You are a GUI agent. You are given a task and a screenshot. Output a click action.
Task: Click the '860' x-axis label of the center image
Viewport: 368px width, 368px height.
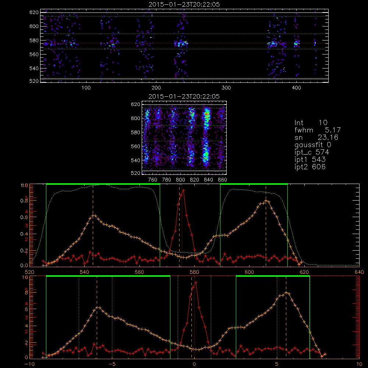pyautogui.click(x=223, y=180)
